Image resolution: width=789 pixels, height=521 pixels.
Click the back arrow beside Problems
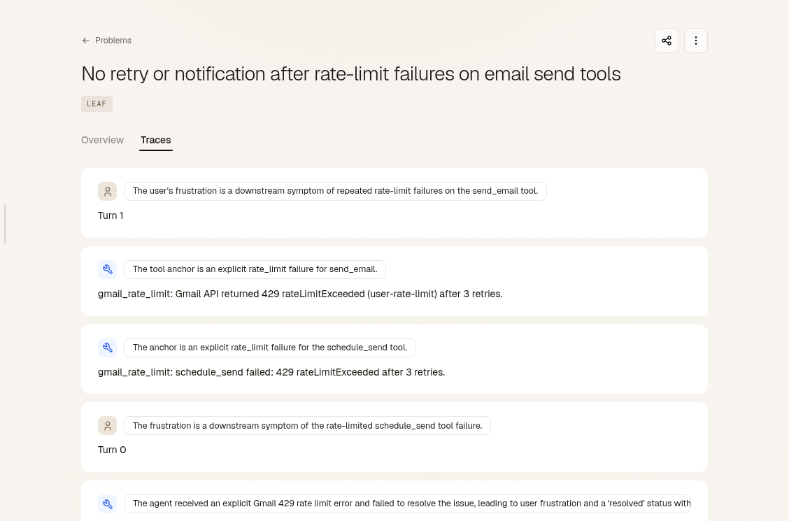pyautogui.click(x=85, y=41)
